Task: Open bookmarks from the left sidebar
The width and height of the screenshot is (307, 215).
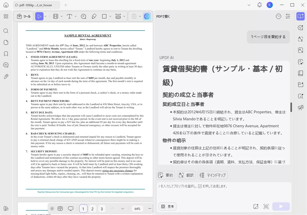Action: [x=6, y=54]
